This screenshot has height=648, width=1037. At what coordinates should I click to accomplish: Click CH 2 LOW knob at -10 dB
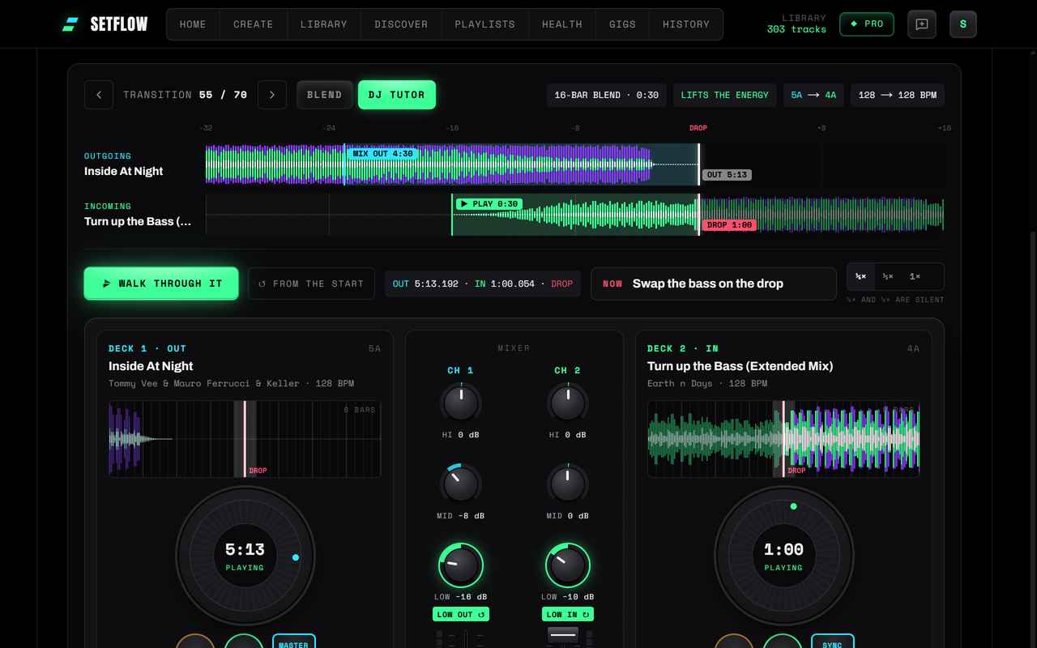[x=568, y=565]
